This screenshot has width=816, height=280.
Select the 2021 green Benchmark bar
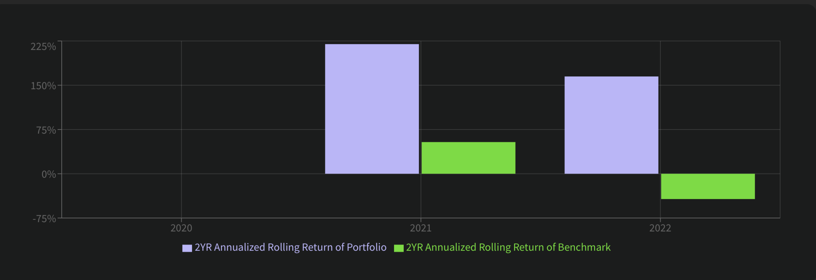pos(468,158)
